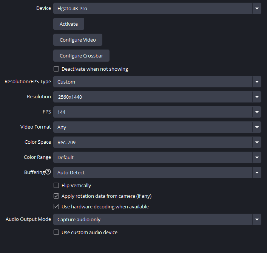Viewport: 267px width, 253px height.
Task: Expand the Color Space Rec. 709 dropdown
Action: click(x=157, y=142)
